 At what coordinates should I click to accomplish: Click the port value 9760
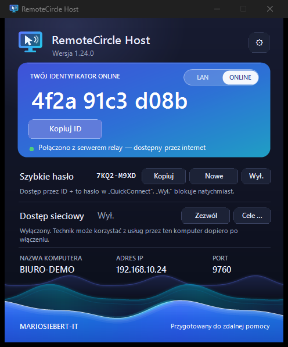point(222,270)
